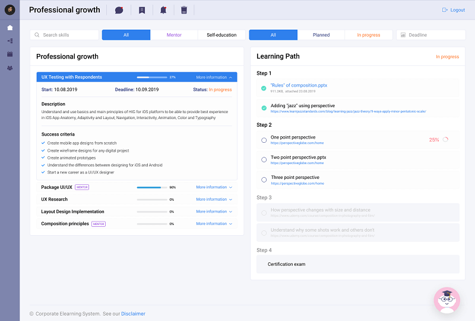Open perspectiveglobe link under Three point perspective
Image resolution: width=475 pixels, height=321 pixels.
tap(297, 184)
